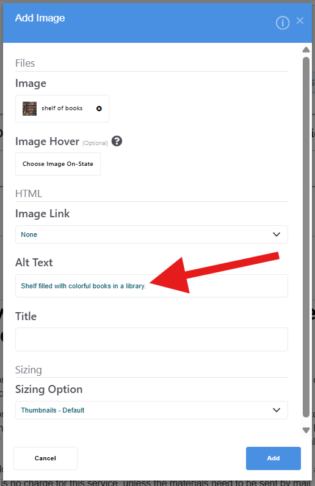The image size is (315, 486).
Task: Click the dialog vertical scrollbar thumb
Action: (x=306, y=237)
